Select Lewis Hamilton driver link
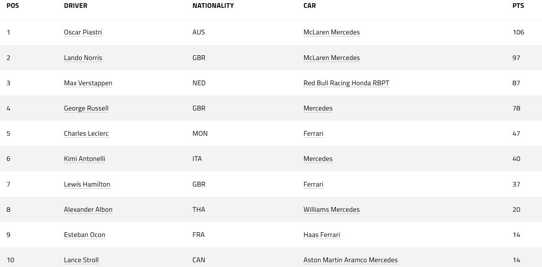Image resolution: width=542 pixels, height=267 pixels. [87, 184]
